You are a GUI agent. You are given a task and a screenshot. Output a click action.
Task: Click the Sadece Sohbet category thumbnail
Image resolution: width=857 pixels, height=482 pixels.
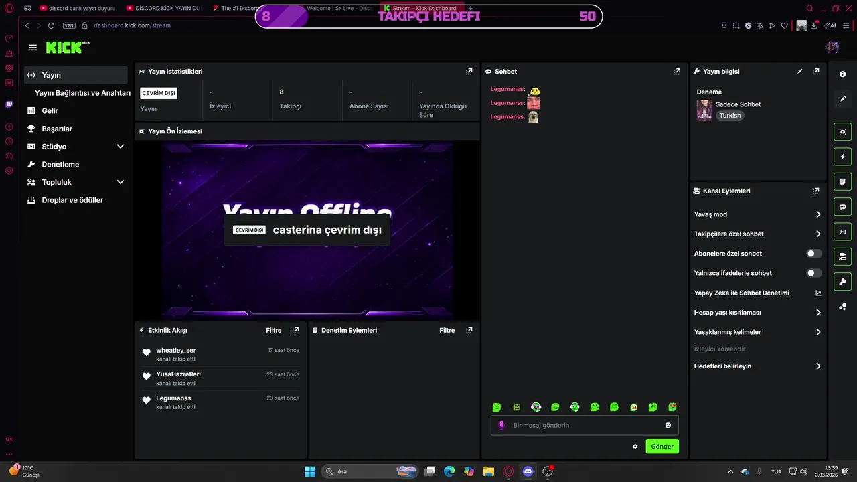point(704,110)
